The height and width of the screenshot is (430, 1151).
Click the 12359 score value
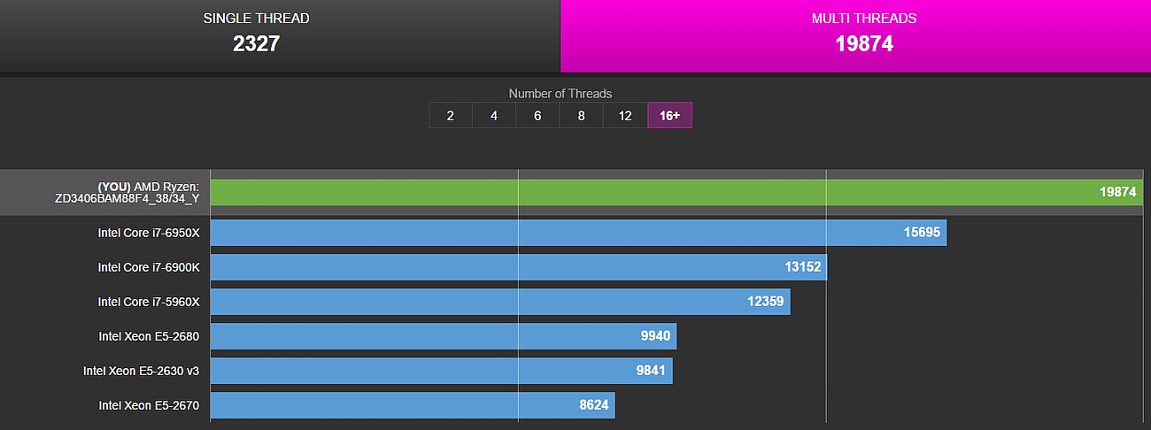click(766, 302)
